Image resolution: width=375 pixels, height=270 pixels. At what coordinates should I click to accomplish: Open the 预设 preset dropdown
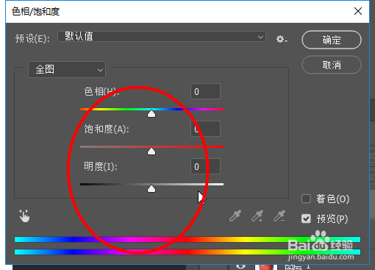pos(162,37)
